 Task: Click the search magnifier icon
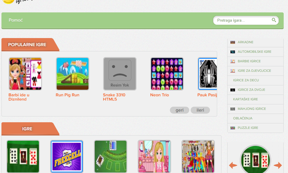[274, 20]
